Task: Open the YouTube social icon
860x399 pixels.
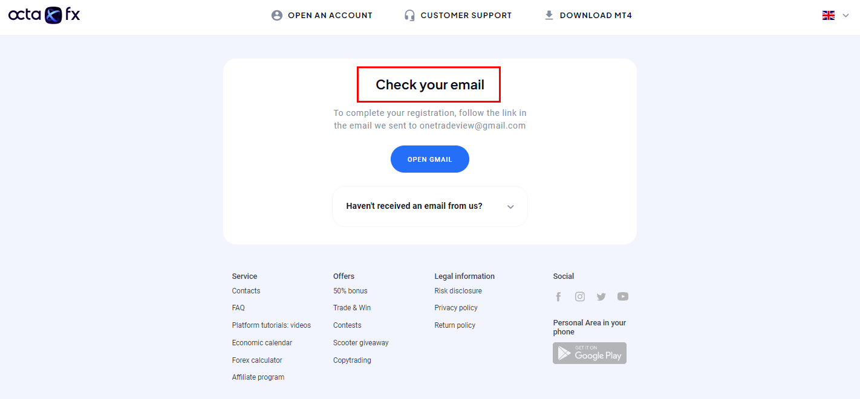Action: [623, 296]
